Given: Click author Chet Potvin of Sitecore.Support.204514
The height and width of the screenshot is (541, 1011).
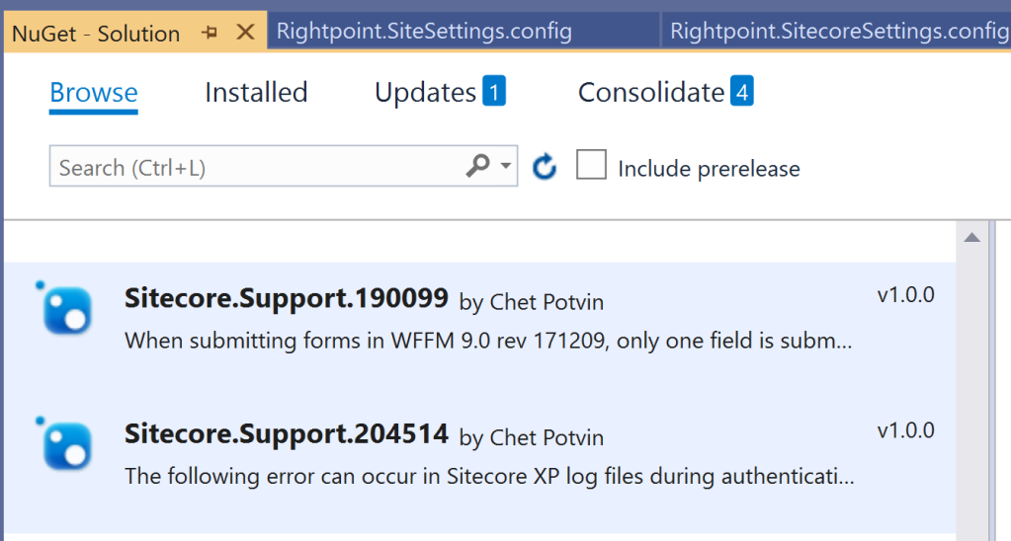Looking at the screenshot, I should coord(547,438).
